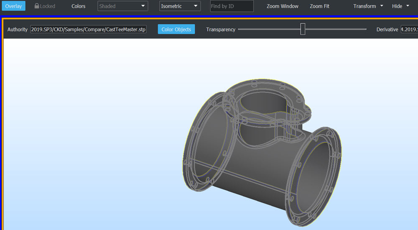Image resolution: width=418 pixels, height=230 pixels.
Task: Click the Derivative file path field
Action: pyautogui.click(x=409, y=30)
